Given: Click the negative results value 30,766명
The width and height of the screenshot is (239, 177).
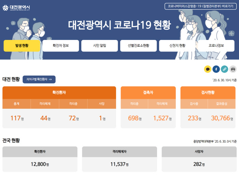Looking at the screenshot, I should tap(222, 118).
